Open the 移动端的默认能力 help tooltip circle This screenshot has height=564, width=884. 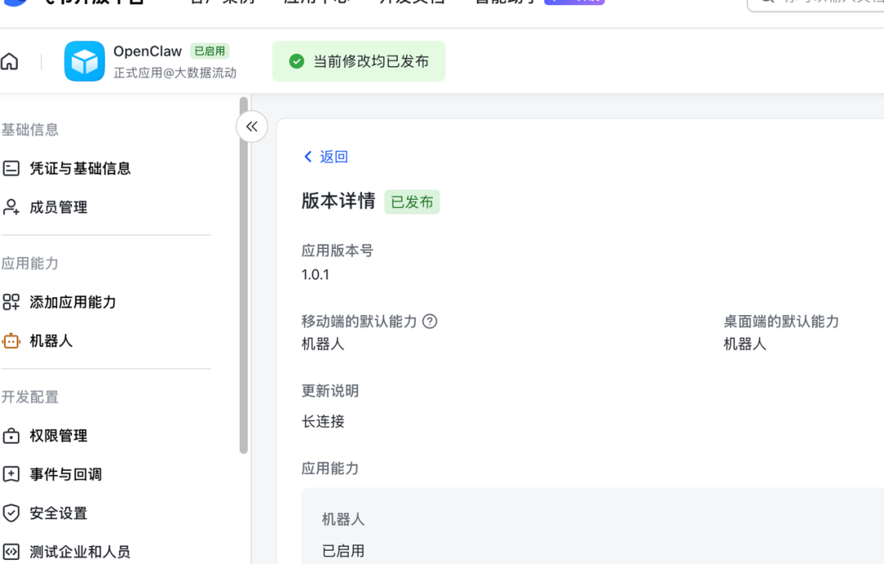[430, 321]
